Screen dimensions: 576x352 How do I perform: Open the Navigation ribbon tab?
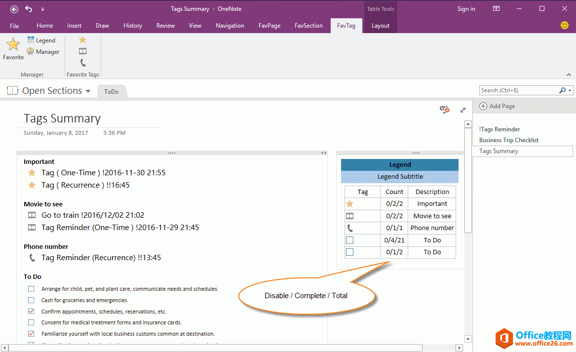pyautogui.click(x=230, y=26)
